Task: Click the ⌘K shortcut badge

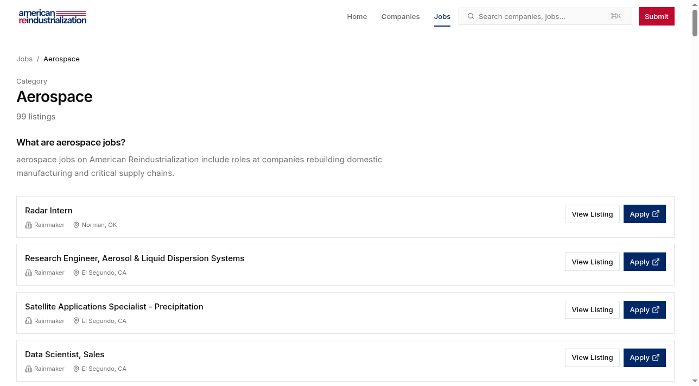Action: [616, 16]
